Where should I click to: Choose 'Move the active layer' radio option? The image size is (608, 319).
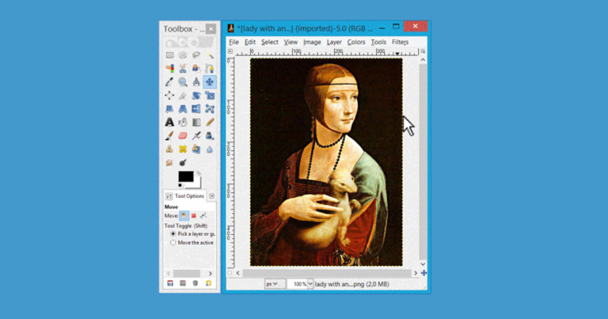tap(173, 243)
